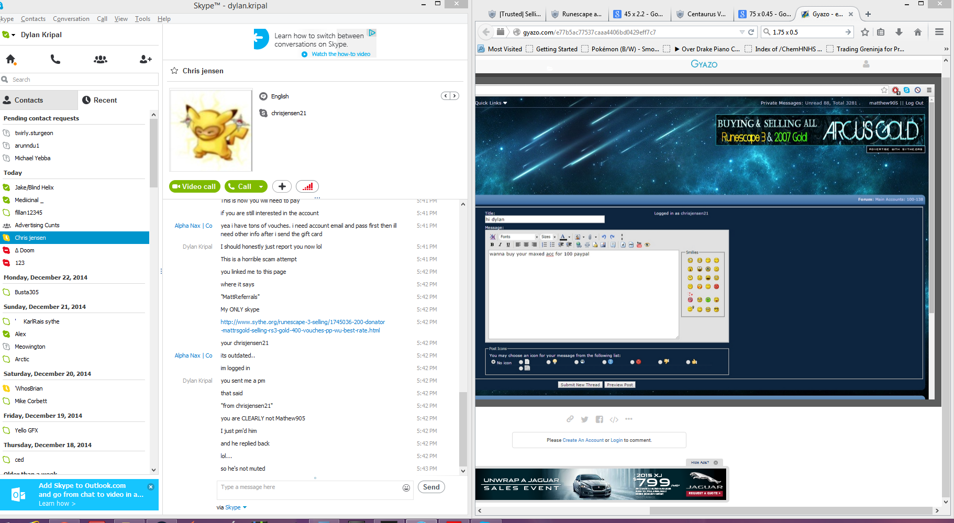Show more bookmarks chevron in Firefox toolbar
954x523 pixels.
pos(946,49)
